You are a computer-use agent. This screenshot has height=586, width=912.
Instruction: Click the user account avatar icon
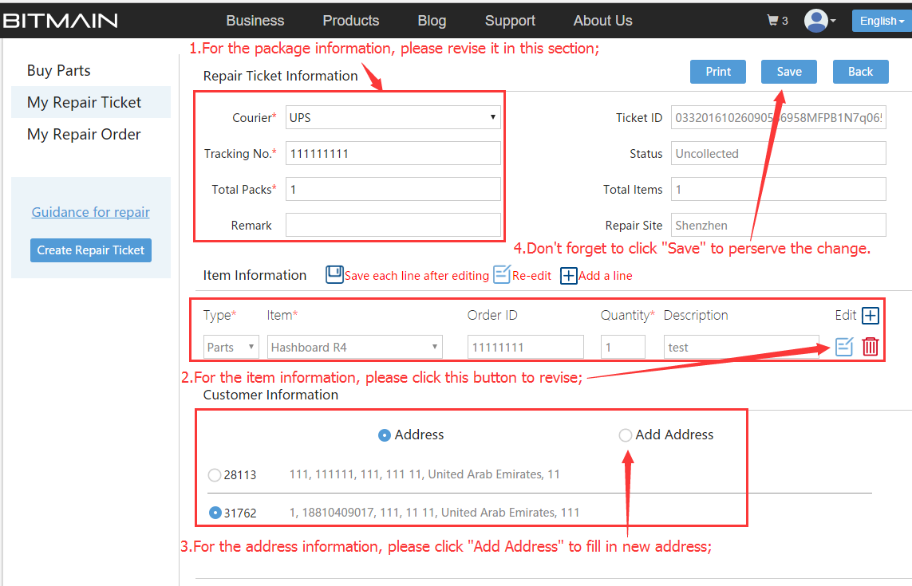click(817, 21)
